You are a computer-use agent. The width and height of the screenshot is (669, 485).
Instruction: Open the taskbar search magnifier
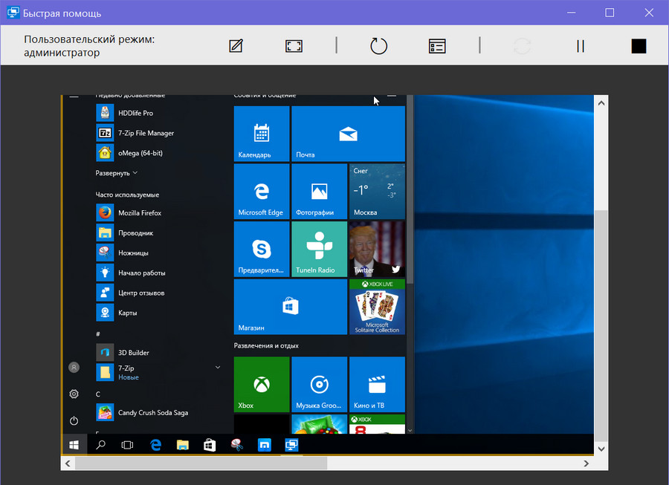coord(100,445)
